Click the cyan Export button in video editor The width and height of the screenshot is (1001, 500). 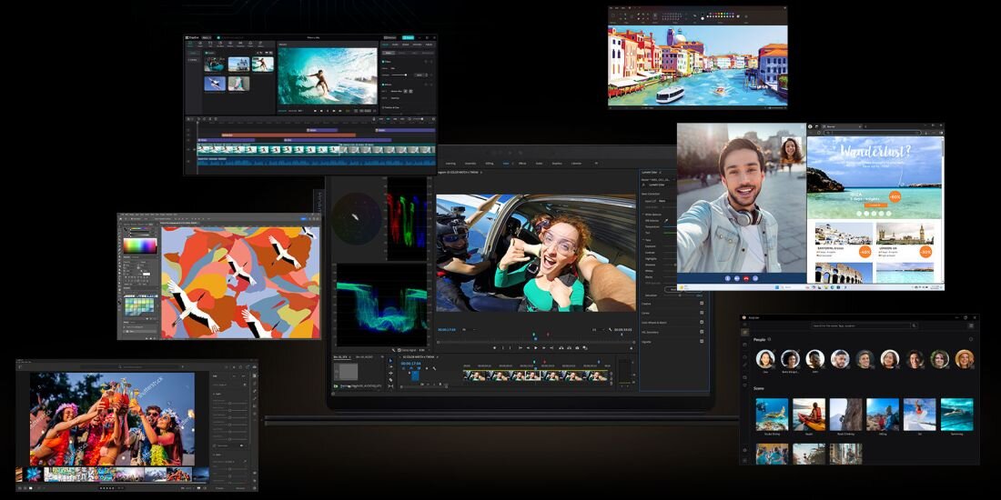point(408,37)
